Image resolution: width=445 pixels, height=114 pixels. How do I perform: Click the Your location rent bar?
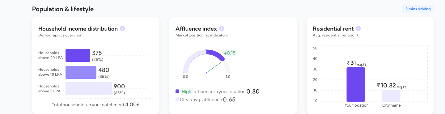coord(356,84)
